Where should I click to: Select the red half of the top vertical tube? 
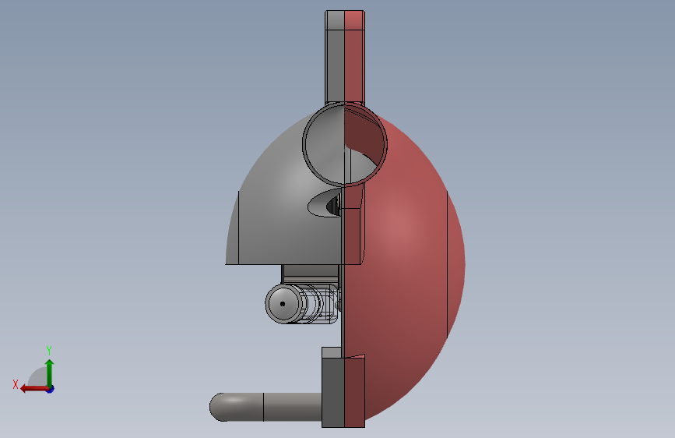click(355, 57)
